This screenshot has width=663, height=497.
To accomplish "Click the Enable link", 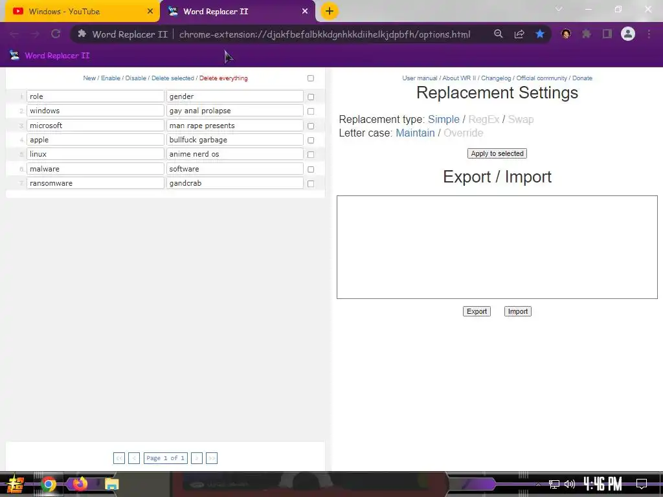I will point(110,78).
